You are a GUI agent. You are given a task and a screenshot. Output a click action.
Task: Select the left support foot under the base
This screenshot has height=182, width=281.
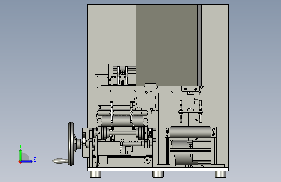pos(95,174)
